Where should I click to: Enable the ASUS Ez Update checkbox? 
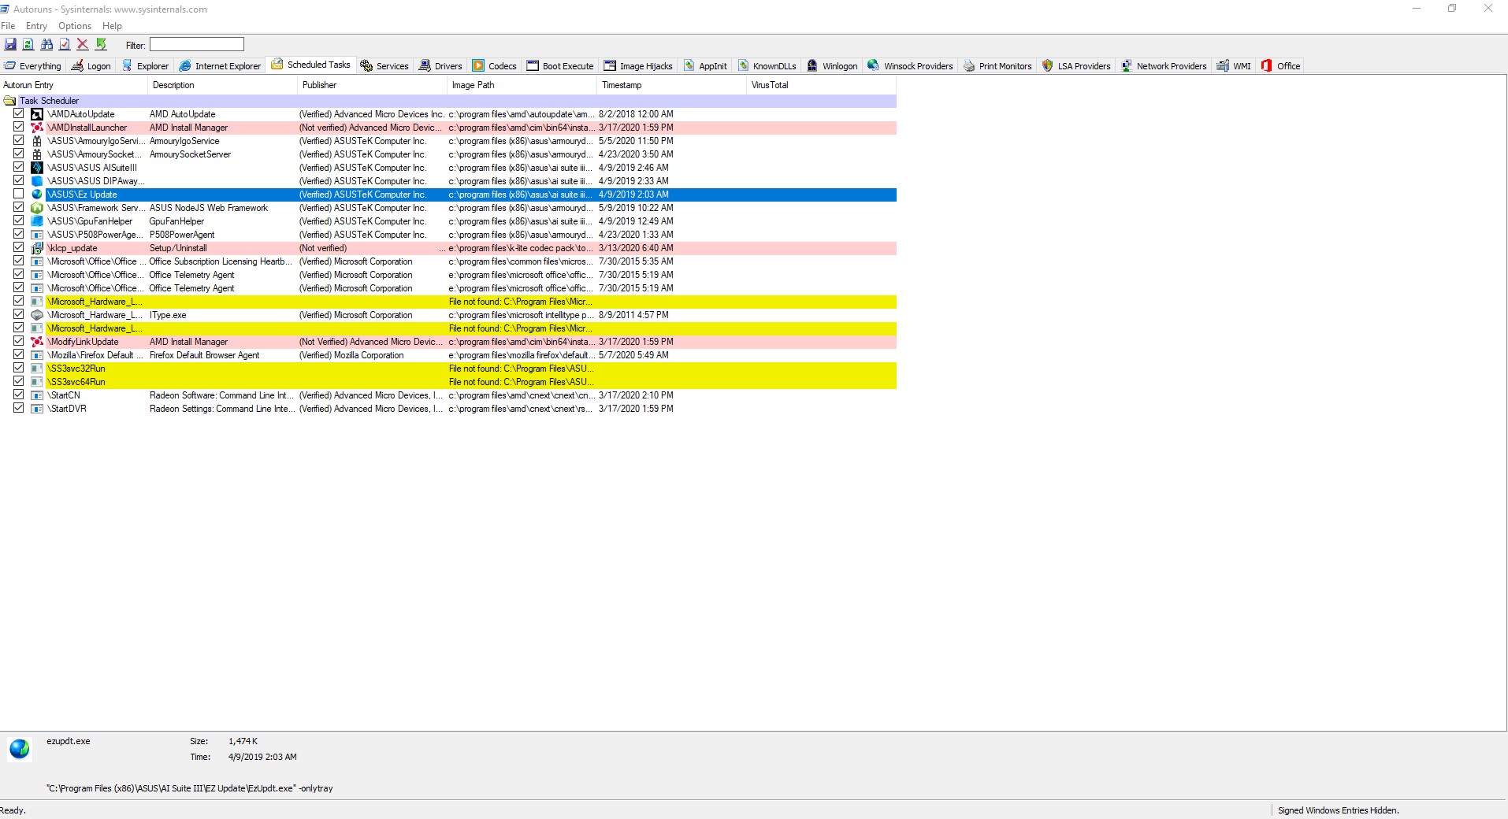click(x=18, y=194)
